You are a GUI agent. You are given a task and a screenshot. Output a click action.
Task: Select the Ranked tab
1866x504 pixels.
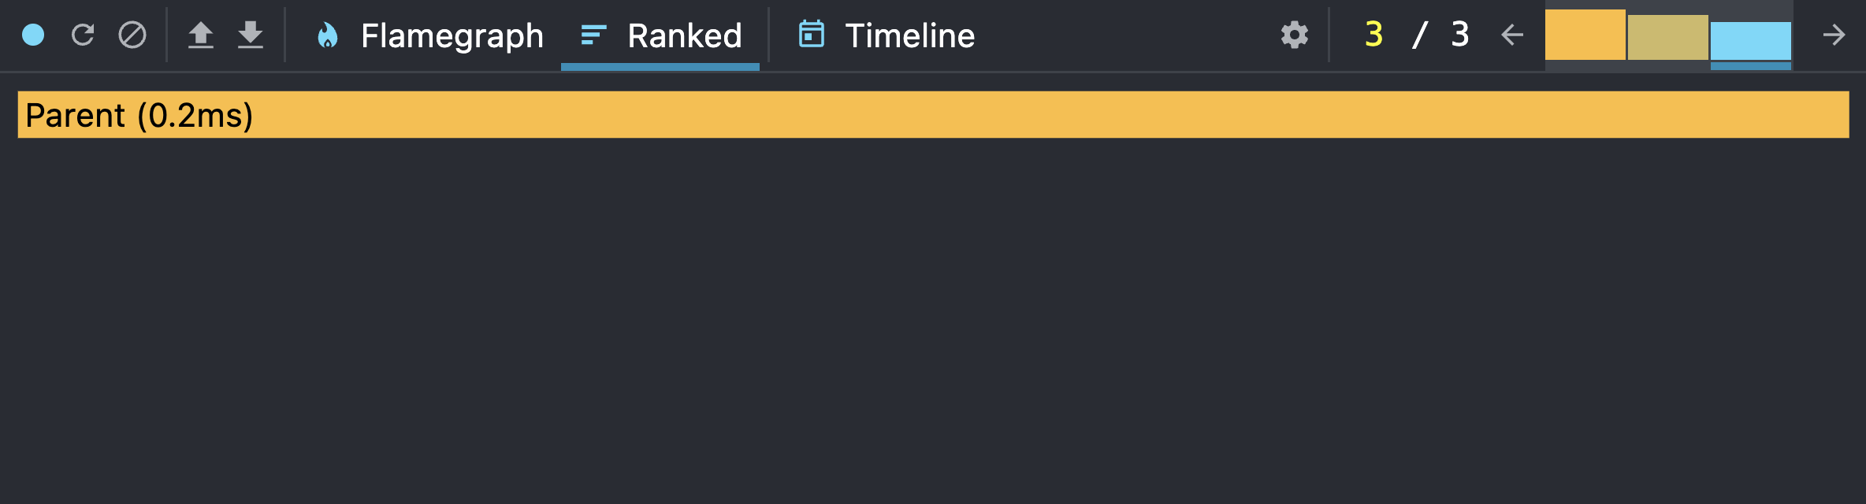683,35
